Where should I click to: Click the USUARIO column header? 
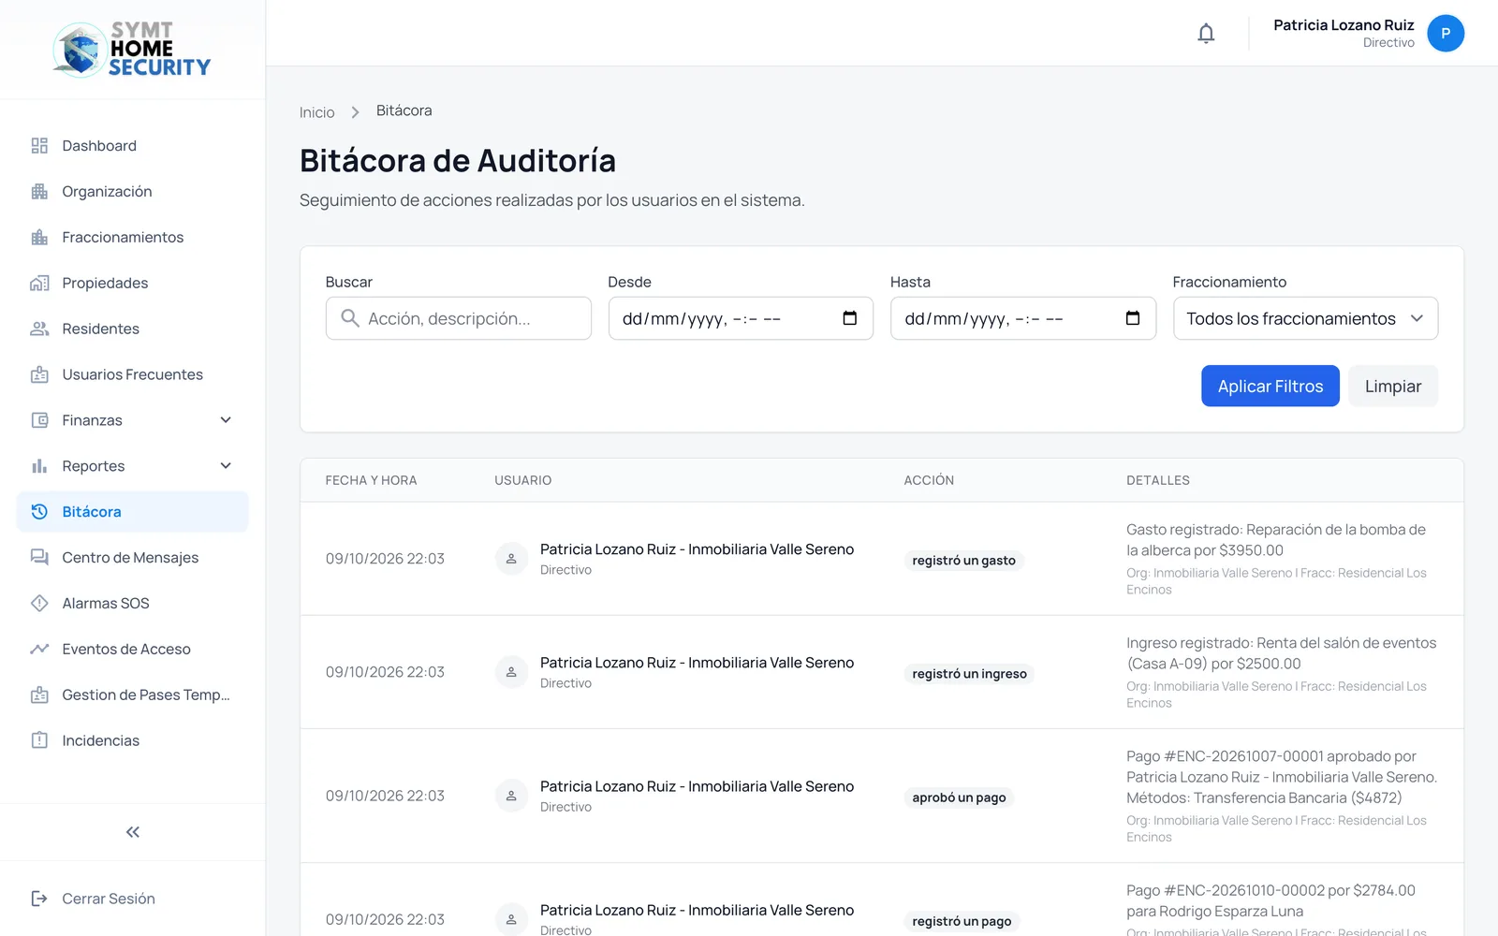[523, 480]
